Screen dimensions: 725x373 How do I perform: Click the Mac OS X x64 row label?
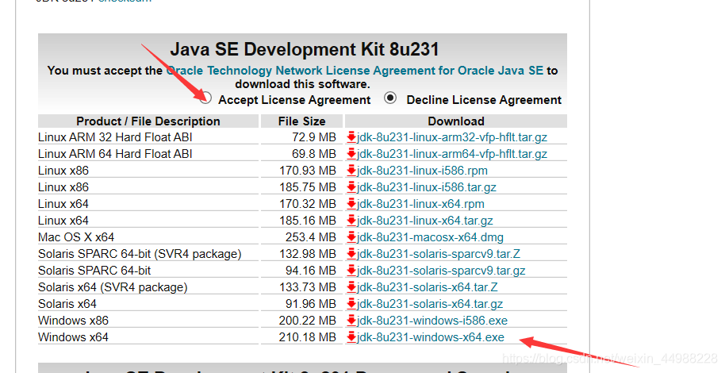pyautogui.click(x=76, y=237)
